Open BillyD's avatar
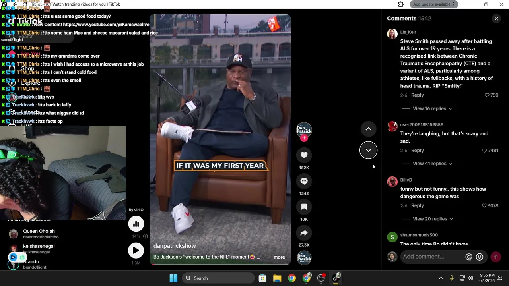Screen dimensions: 509x286 [392, 182]
